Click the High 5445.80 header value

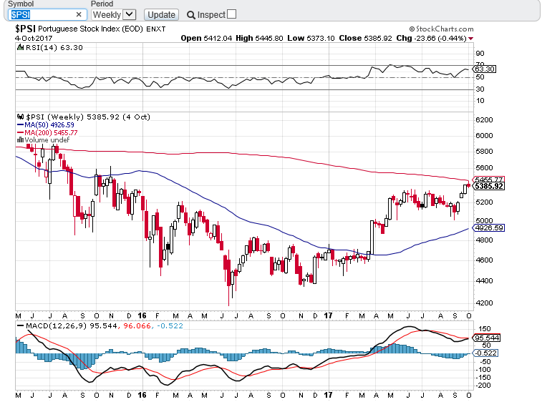coord(259,38)
